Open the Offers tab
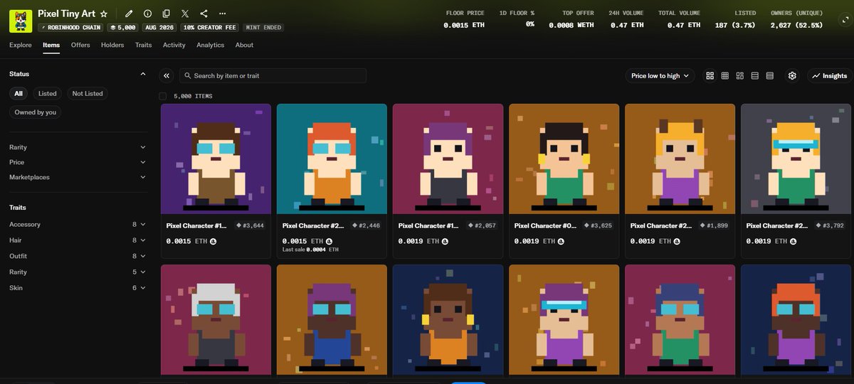Image resolution: width=854 pixels, height=384 pixels. (80, 45)
